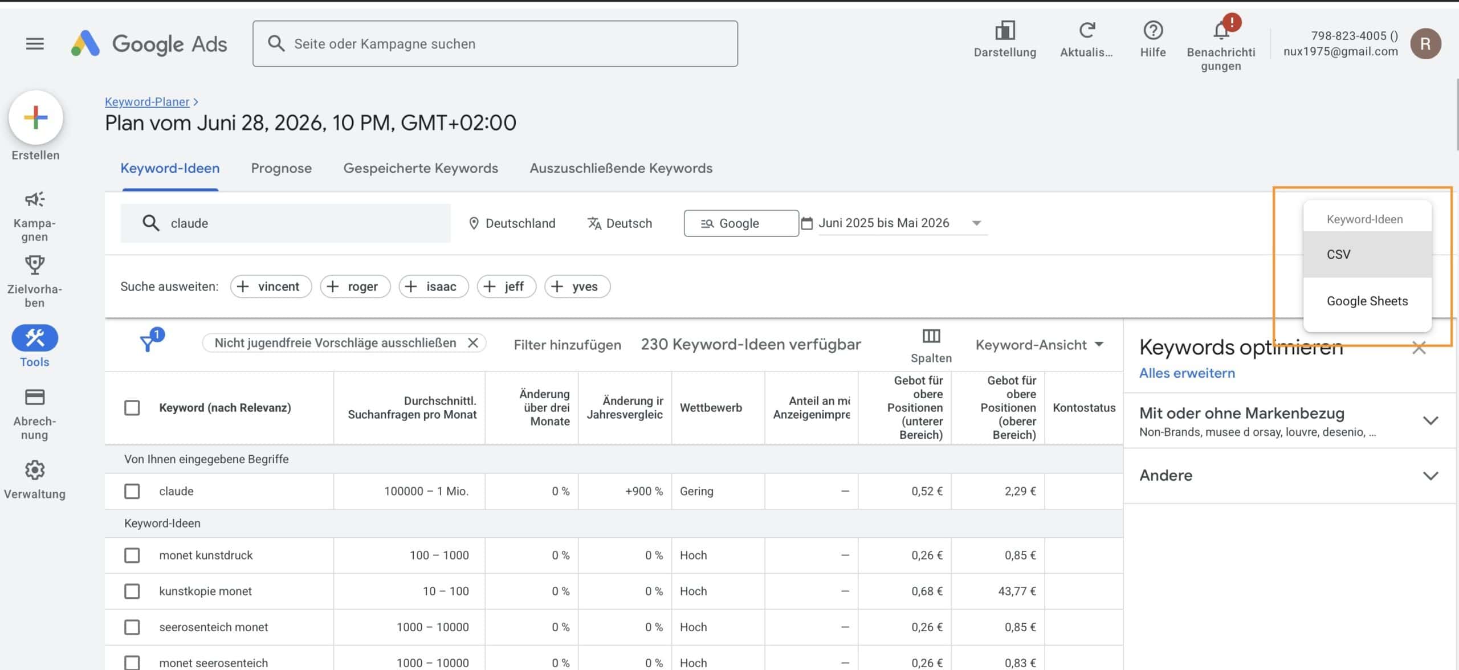Image resolution: width=1459 pixels, height=670 pixels.
Task: Open the date range dropdown arrow
Action: (x=976, y=223)
